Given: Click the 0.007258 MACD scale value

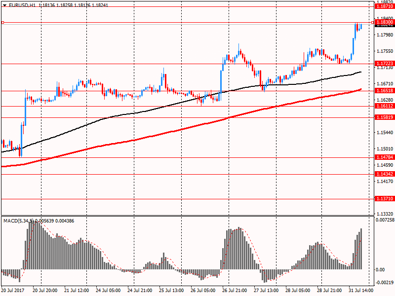Looking at the screenshot, I should 385,220.
